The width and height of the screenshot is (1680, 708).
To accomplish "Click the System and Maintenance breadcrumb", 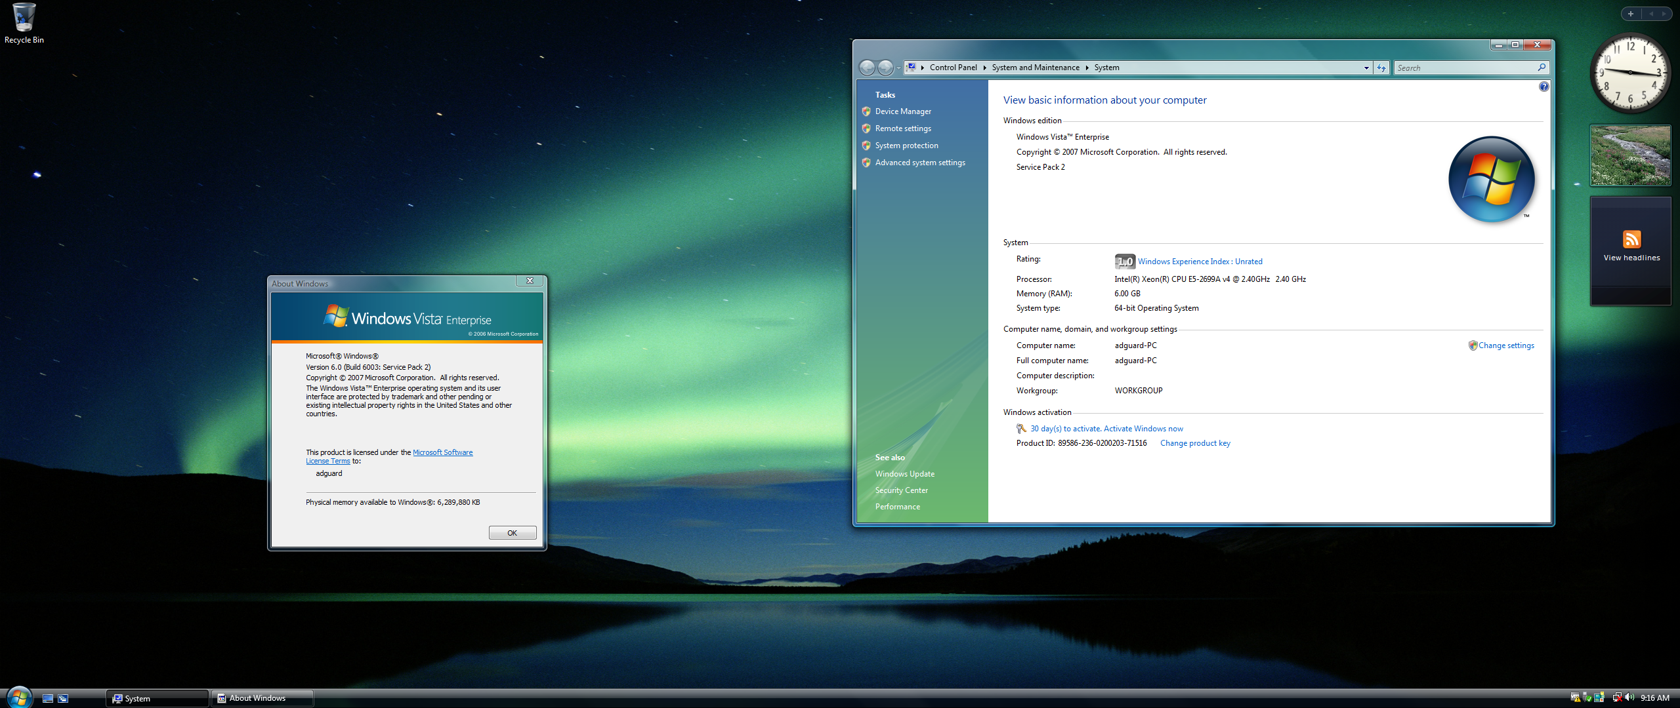I will (x=1035, y=68).
